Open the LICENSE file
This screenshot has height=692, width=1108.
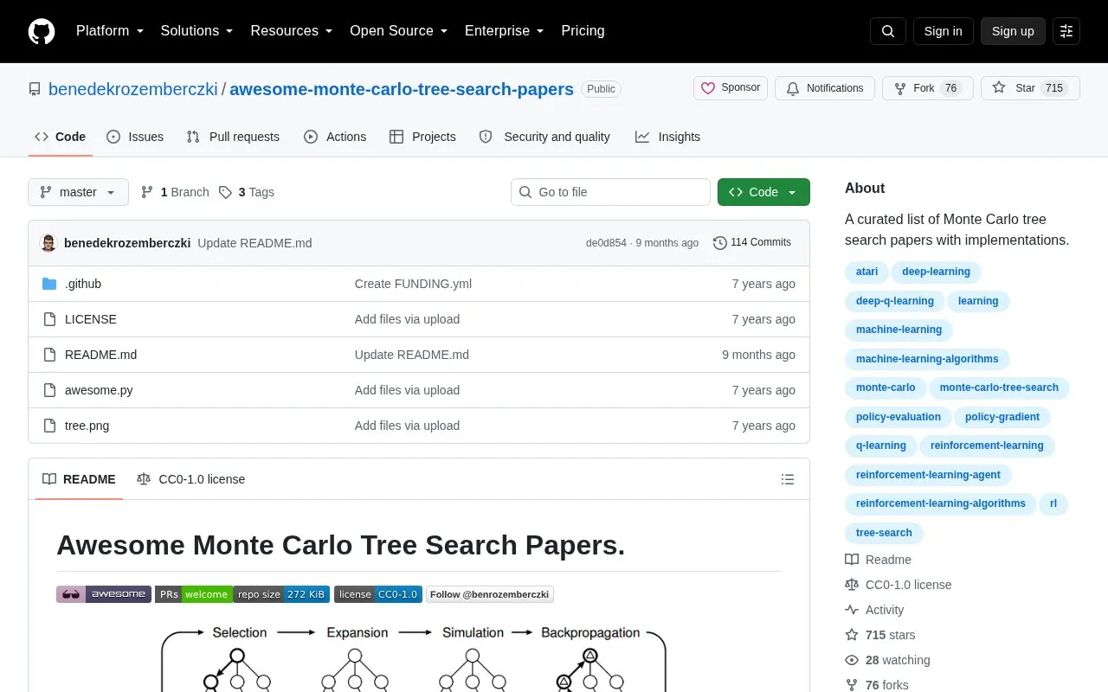click(91, 319)
